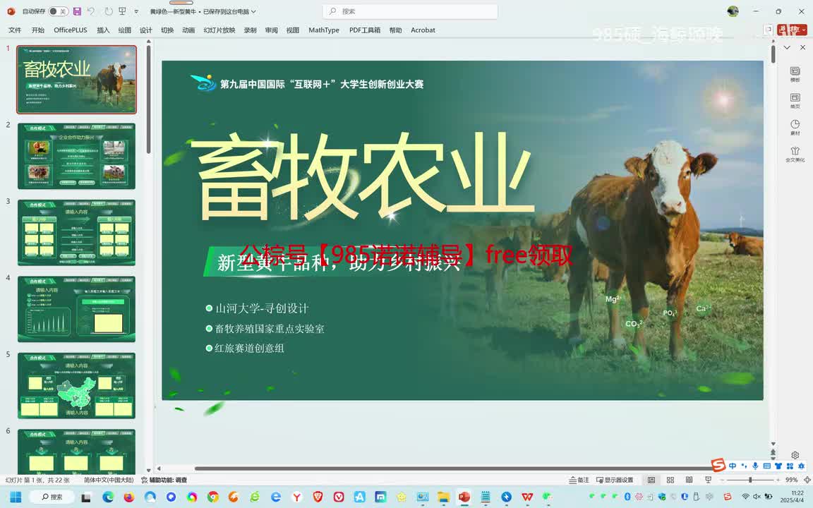Click the PowerPoint icon in the taskbar
This screenshot has height=508, width=813.
click(x=464, y=497)
